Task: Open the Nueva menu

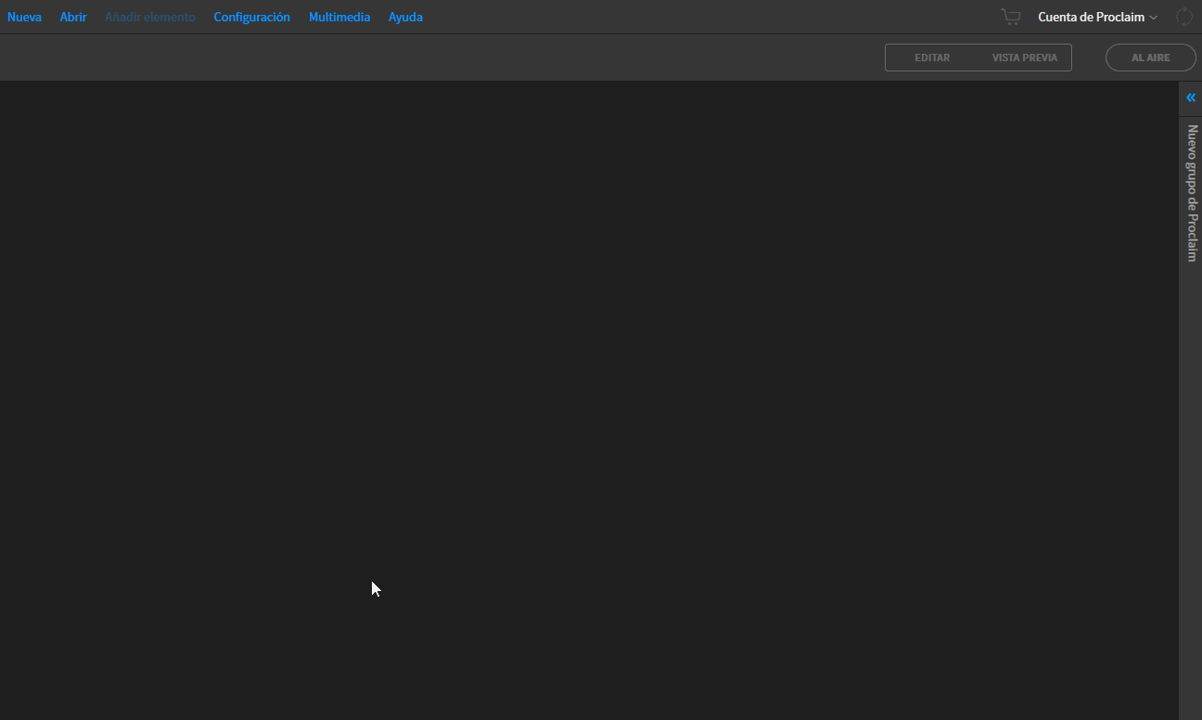Action: [x=24, y=17]
